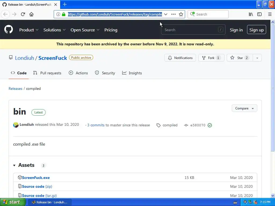Click the first system tray icon
275x206 pixels.
[x=245, y=202]
